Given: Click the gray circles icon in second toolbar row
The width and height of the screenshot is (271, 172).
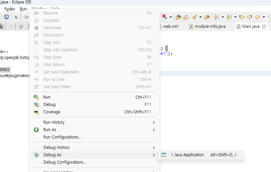Looking at the screenshot, I should (21, 26).
